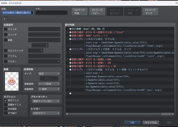Select the empty last command diamond

coord(70,93)
